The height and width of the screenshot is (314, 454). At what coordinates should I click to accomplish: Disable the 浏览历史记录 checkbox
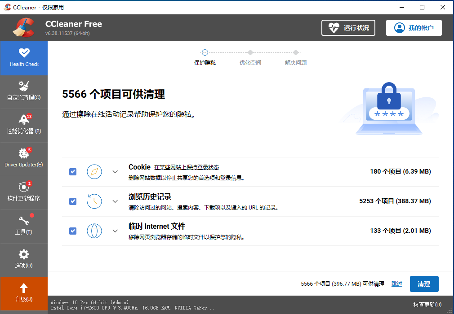[x=72, y=201]
